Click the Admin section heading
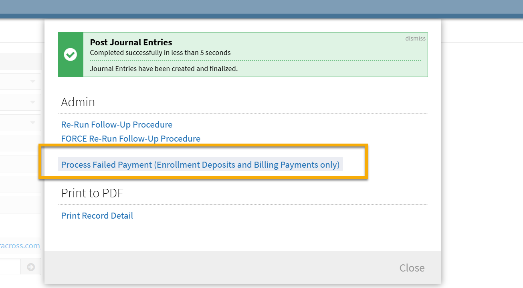The image size is (523, 288). (78, 102)
